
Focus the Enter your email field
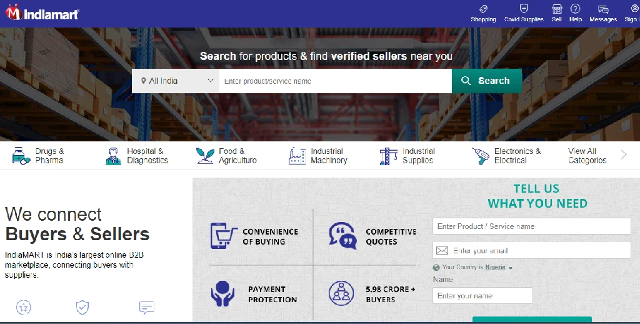[x=531, y=250]
